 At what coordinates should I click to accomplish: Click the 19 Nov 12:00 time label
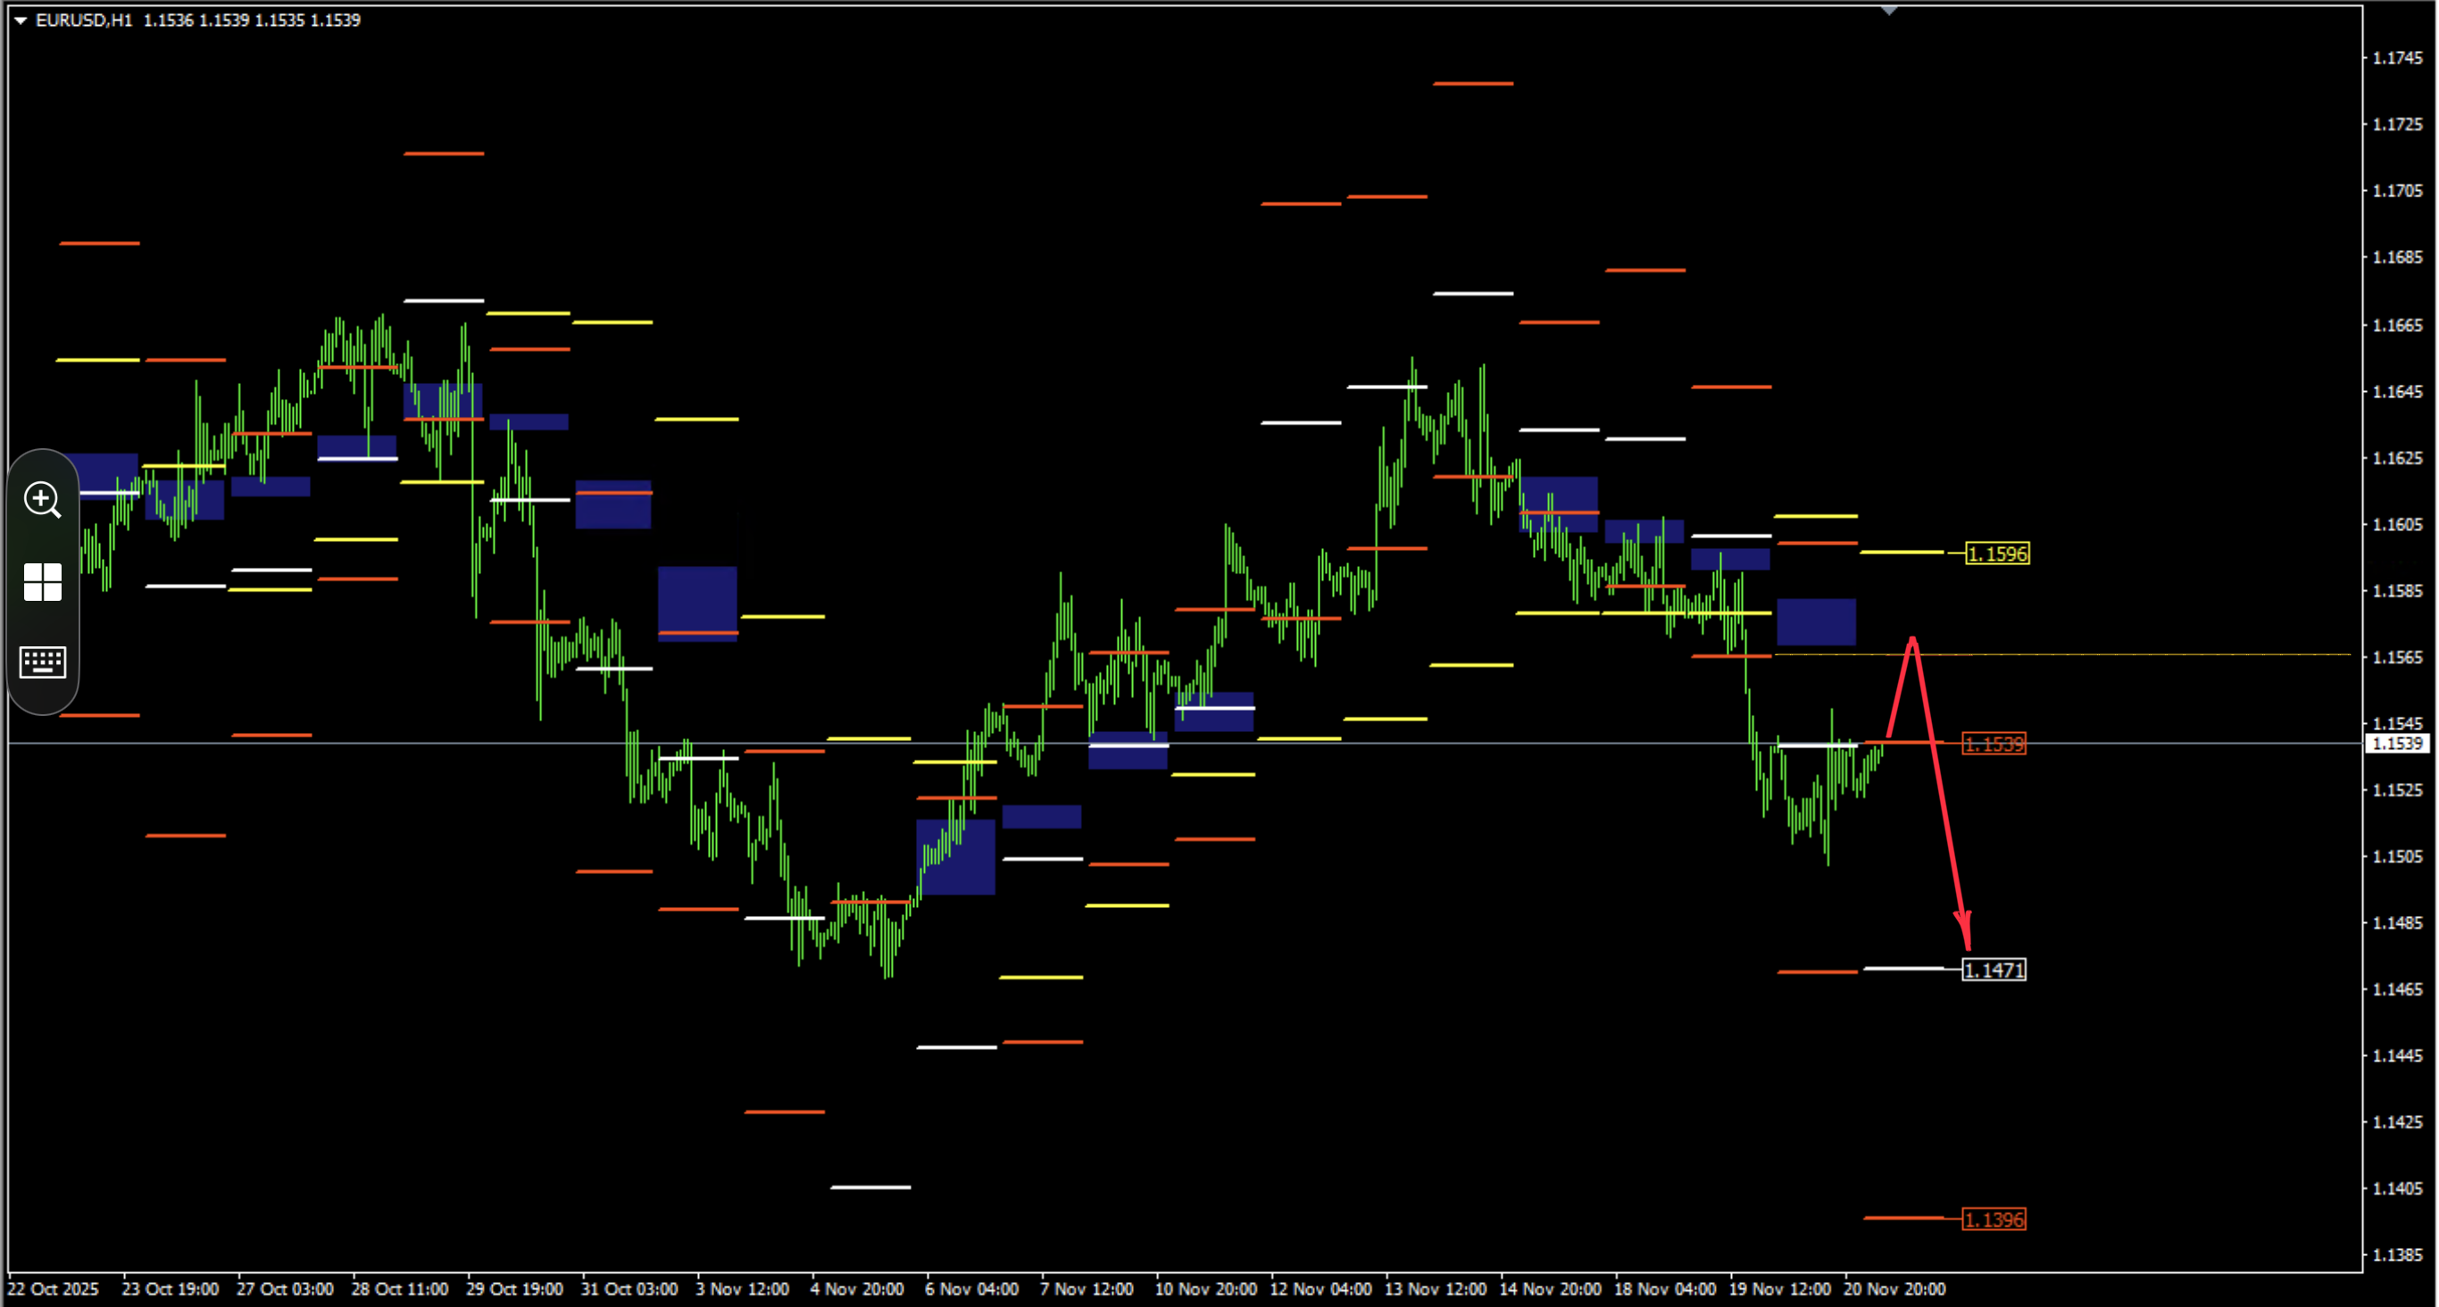click(1780, 1289)
